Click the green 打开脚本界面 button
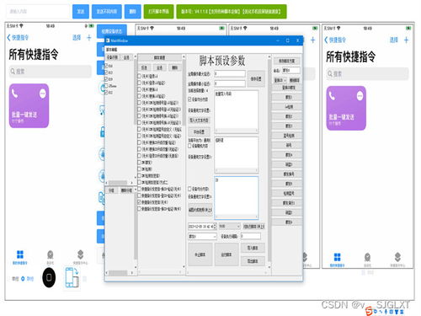 pyautogui.click(x=158, y=12)
